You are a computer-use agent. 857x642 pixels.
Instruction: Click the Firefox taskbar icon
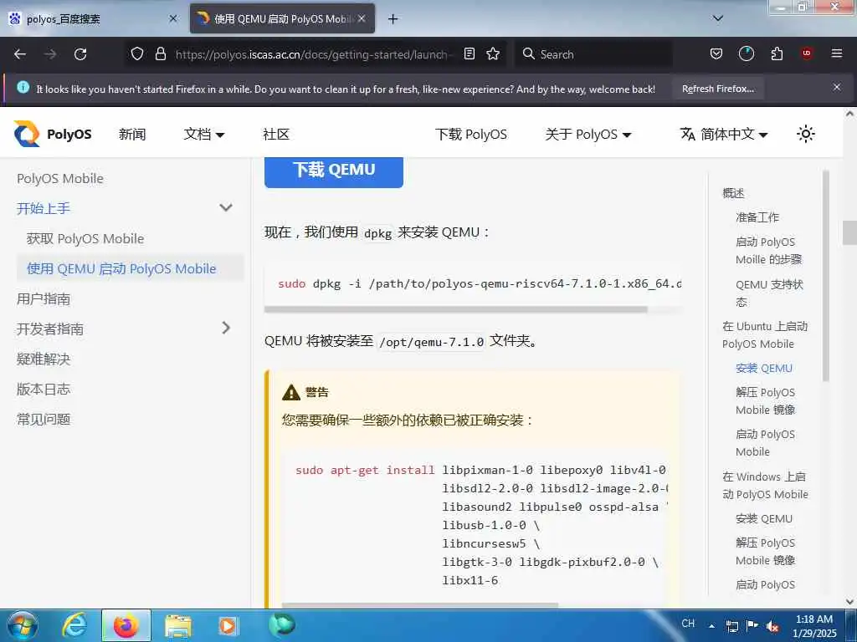126,625
